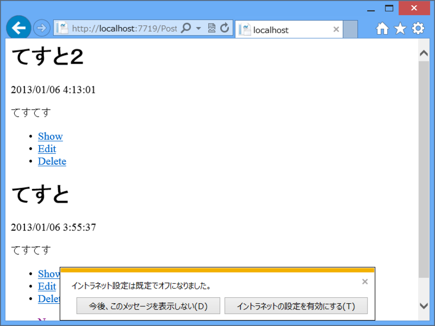Image resolution: width=435 pixels, height=326 pixels.
Task: Select the localhost tab
Action: (289, 29)
